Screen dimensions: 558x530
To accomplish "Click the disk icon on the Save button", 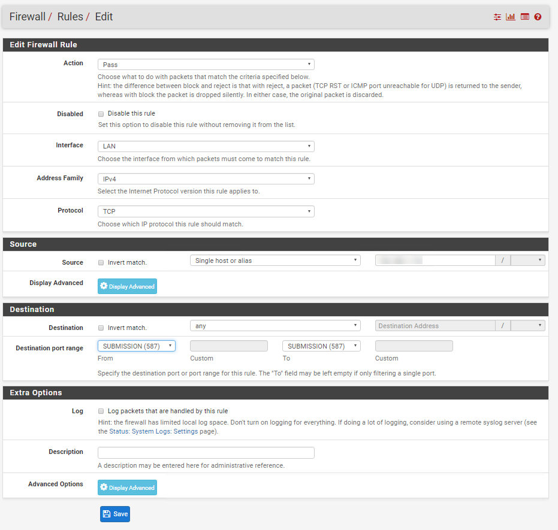I will pyautogui.click(x=107, y=514).
